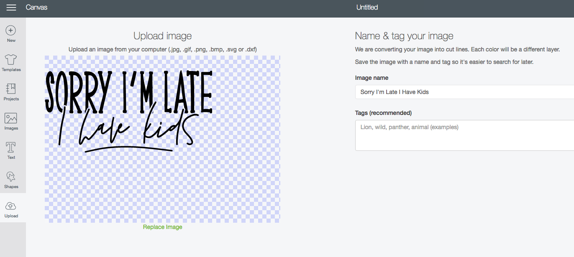Click the 'converting your image into cut lines' text
This screenshot has width=574, height=257.
pos(457,49)
